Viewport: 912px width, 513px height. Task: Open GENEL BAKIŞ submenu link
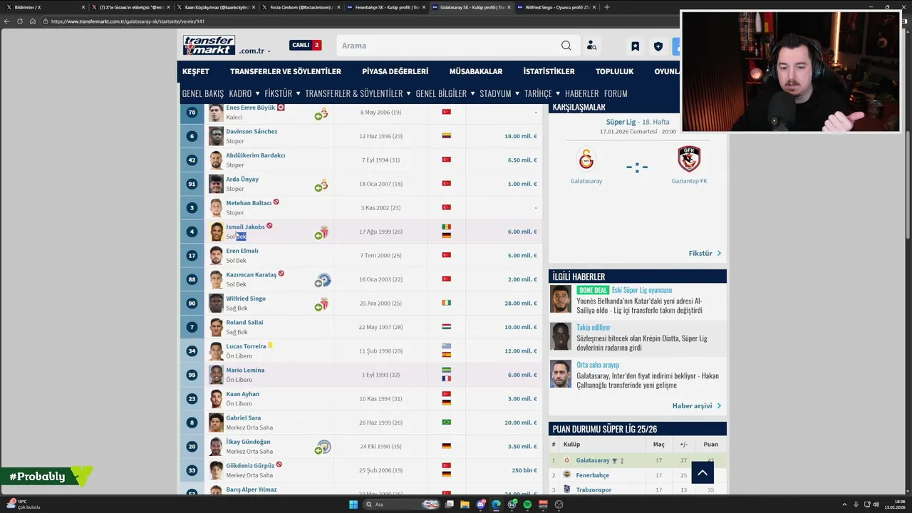(203, 93)
